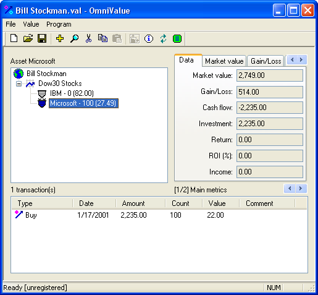Sort by the Date column header

[94, 203]
